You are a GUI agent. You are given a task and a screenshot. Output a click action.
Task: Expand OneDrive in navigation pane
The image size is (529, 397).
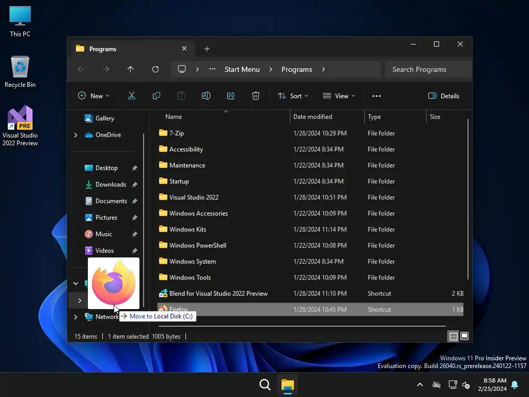point(75,135)
